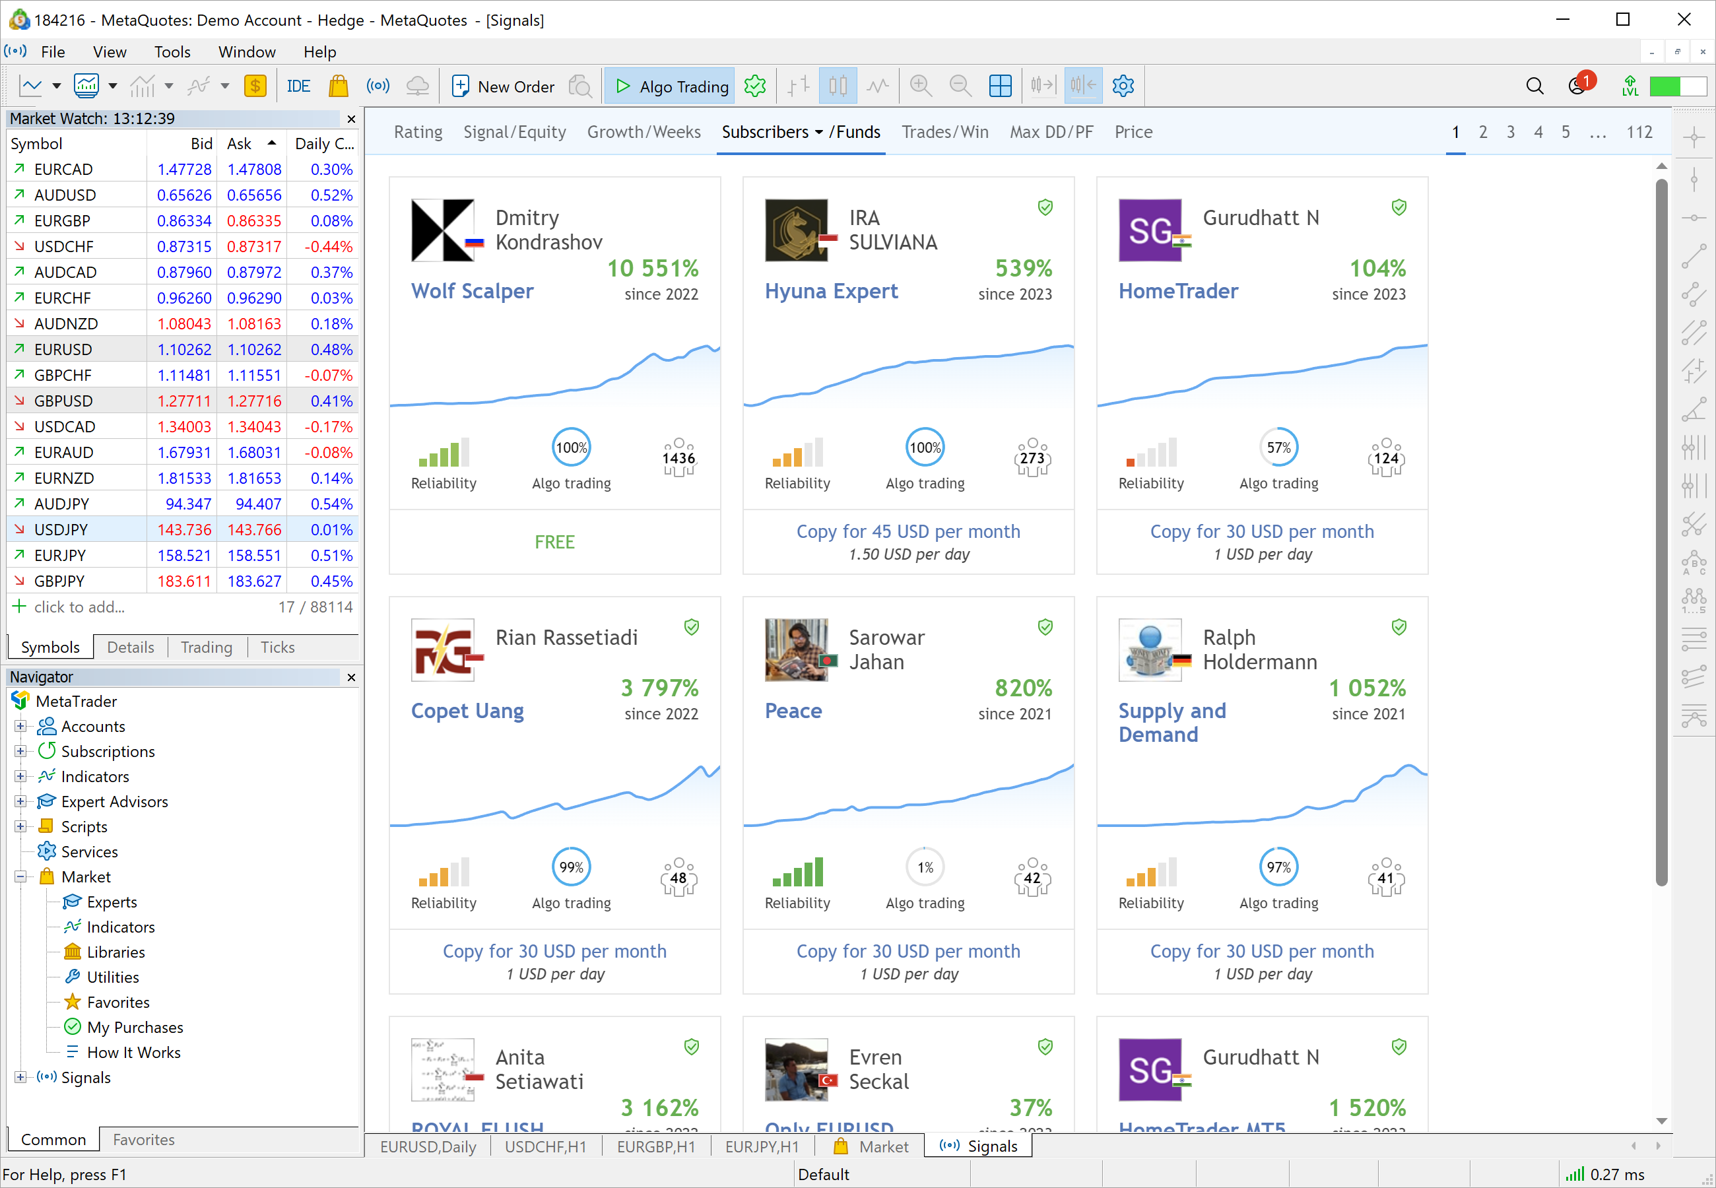Click the New Order button
This screenshot has width=1716, height=1188.
(x=503, y=86)
